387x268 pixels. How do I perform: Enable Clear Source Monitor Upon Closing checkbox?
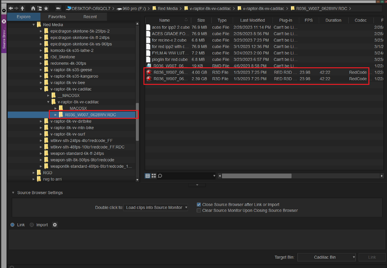[199, 210]
